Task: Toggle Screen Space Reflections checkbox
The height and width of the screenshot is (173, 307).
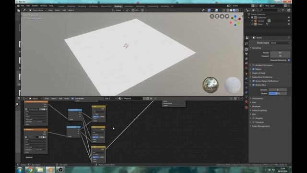Action: [x=254, y=81]
